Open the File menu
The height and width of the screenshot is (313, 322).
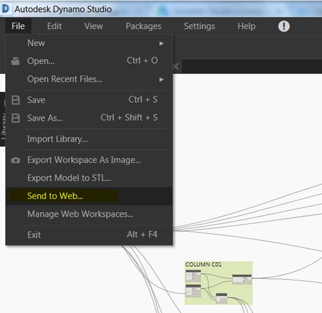(x=18, y=26)
